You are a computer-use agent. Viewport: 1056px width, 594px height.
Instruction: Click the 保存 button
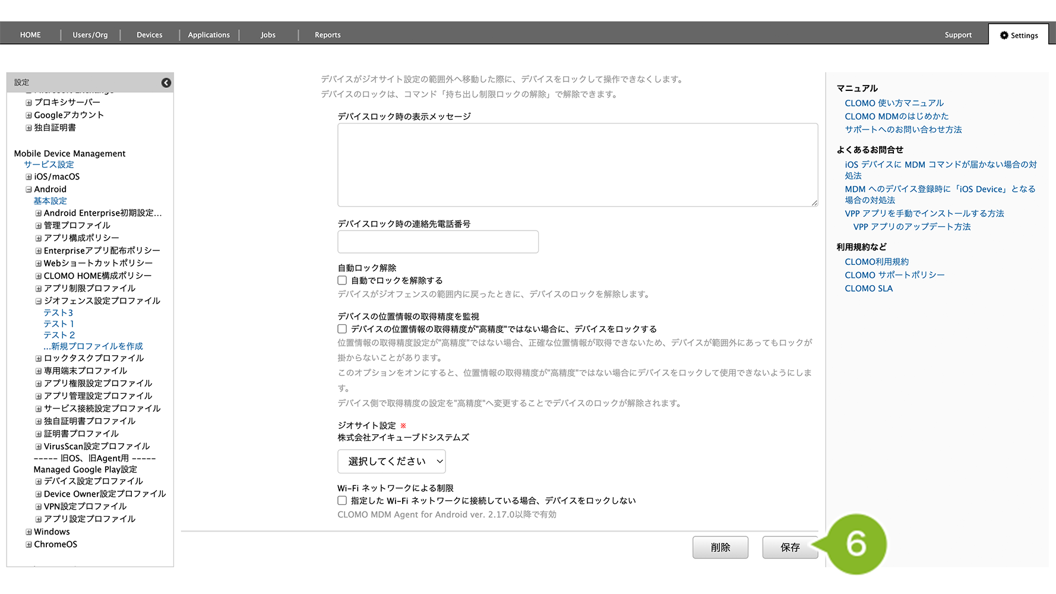click(789, 548)
